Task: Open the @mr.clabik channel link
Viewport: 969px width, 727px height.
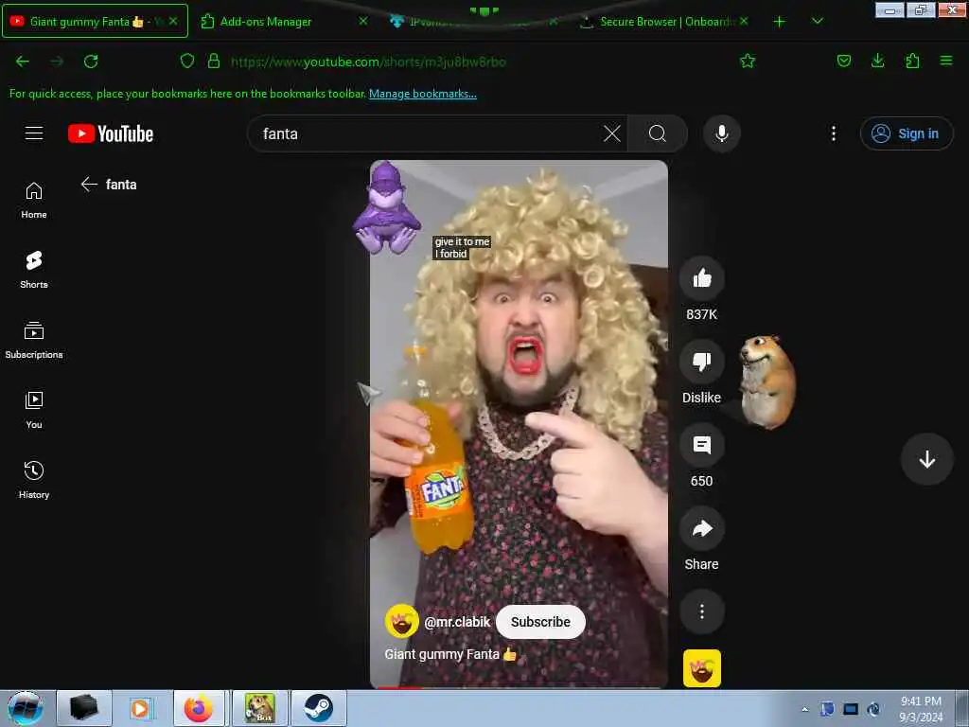Action: point(457,622)
